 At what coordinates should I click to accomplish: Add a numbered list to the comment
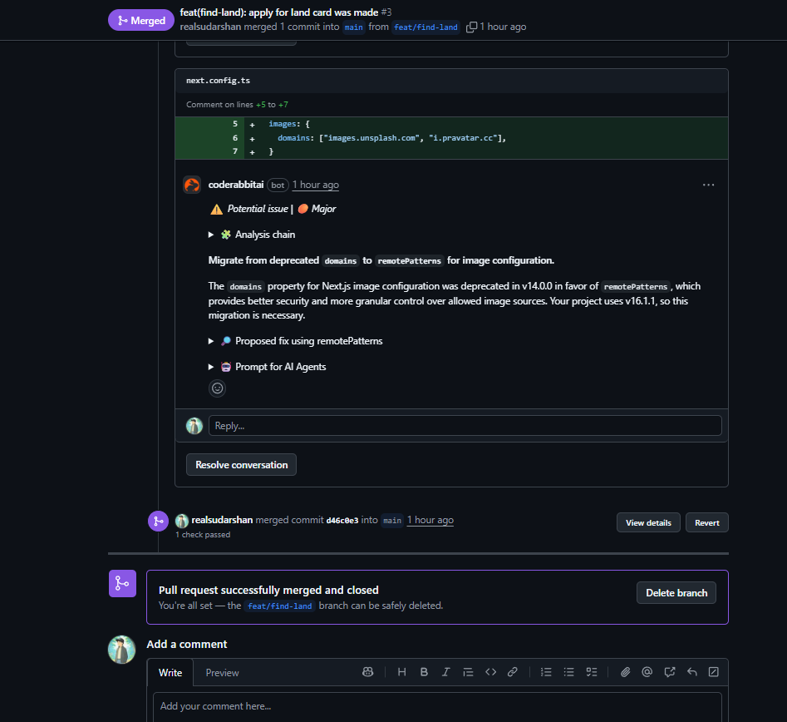coord(546,671)
